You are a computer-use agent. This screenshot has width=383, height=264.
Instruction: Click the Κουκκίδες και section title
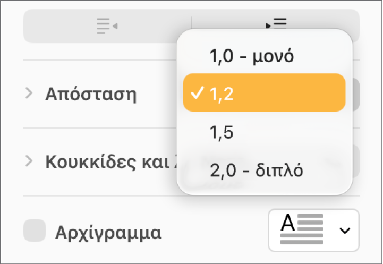tap(111, 161)
